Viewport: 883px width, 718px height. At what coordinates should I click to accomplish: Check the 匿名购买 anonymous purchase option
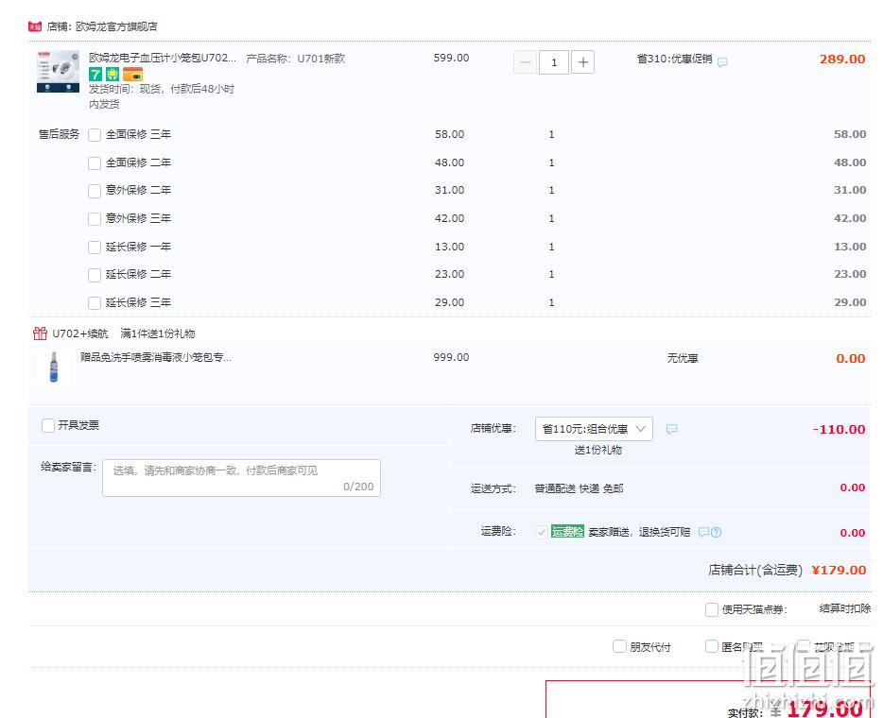(x=712, y=646)
